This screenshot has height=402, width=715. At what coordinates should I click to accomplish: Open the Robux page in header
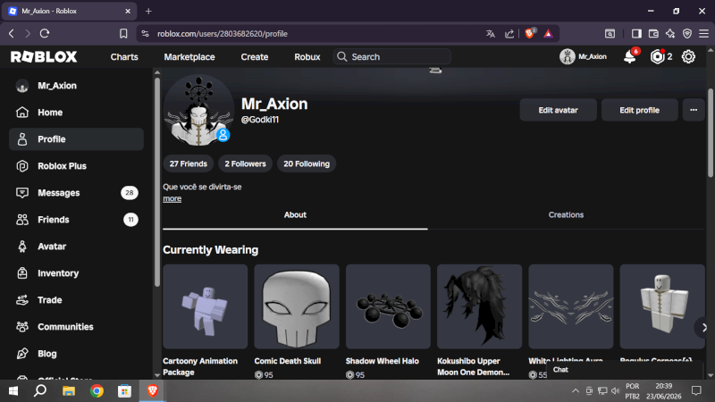pyautogui.click(x=307, y=57)
